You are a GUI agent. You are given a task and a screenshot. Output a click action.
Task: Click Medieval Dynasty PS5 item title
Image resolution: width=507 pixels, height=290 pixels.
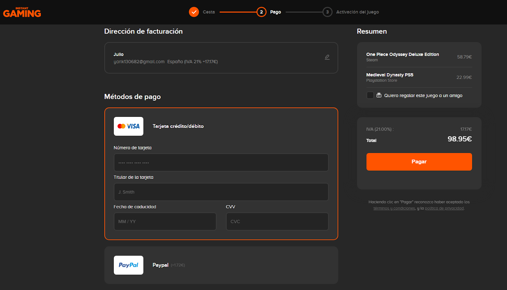click(x=390, y=75)
